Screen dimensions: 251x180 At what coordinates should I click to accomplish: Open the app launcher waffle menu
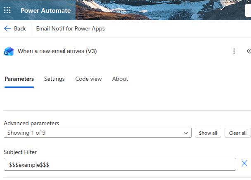pyautogui.click(x=7, y=10)
